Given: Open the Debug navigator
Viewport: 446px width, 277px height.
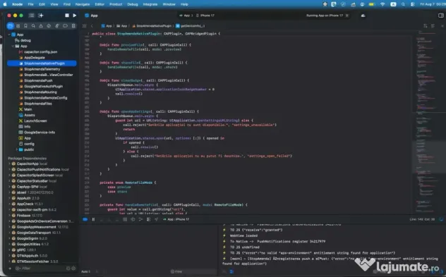Looking at the screenshot, I should 57,26.
